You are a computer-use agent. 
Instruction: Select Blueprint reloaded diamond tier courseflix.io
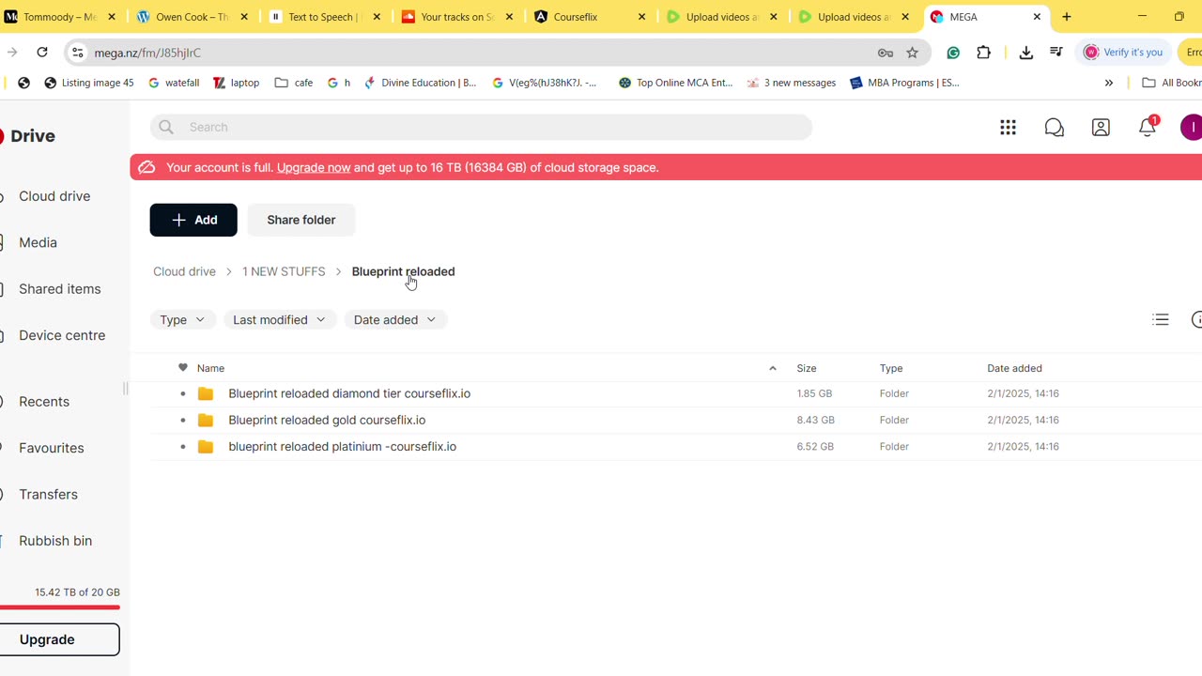tap(349, 394)
